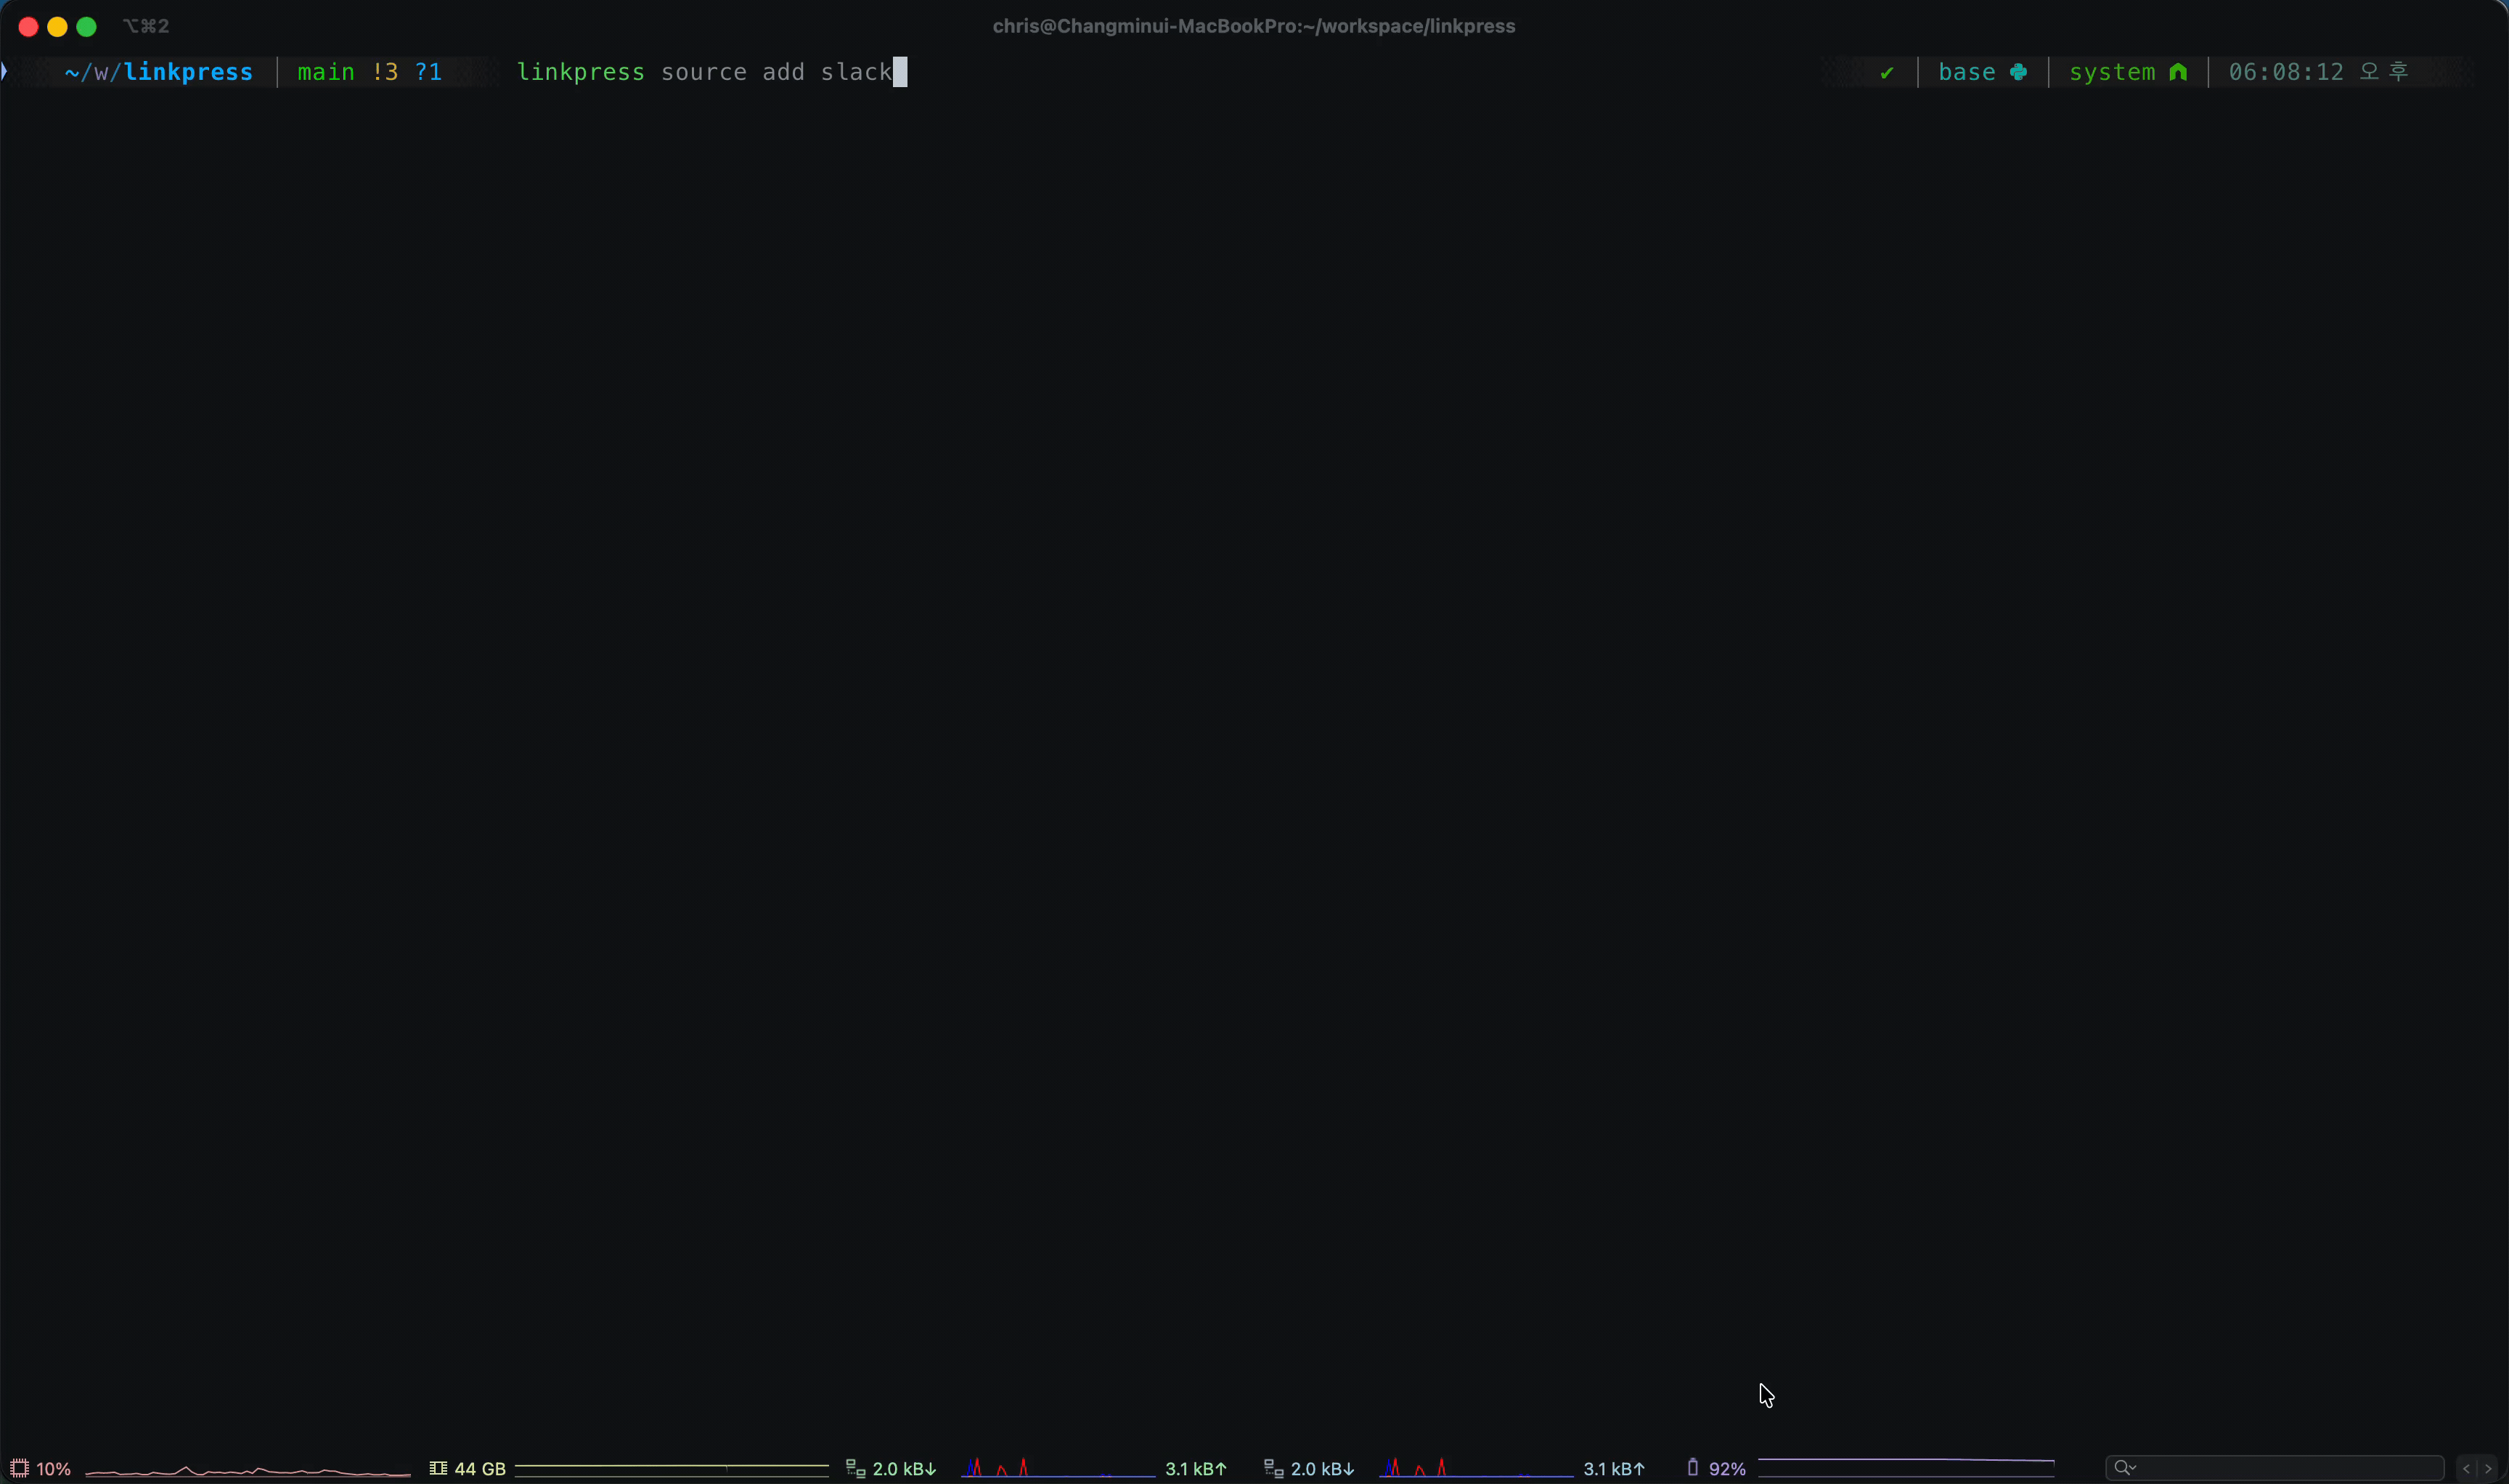Minimize the terminal with the yellow button
2509x1484 pixels.
(x=57, y=27)
